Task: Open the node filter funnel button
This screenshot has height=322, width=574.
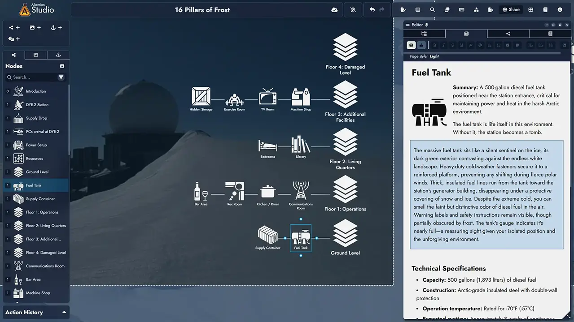Action: point(61,77)
